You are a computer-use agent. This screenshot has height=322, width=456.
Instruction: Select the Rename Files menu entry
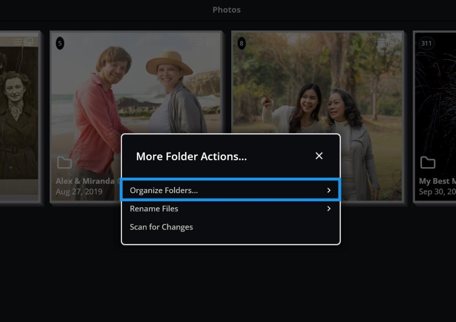[154, 209]
